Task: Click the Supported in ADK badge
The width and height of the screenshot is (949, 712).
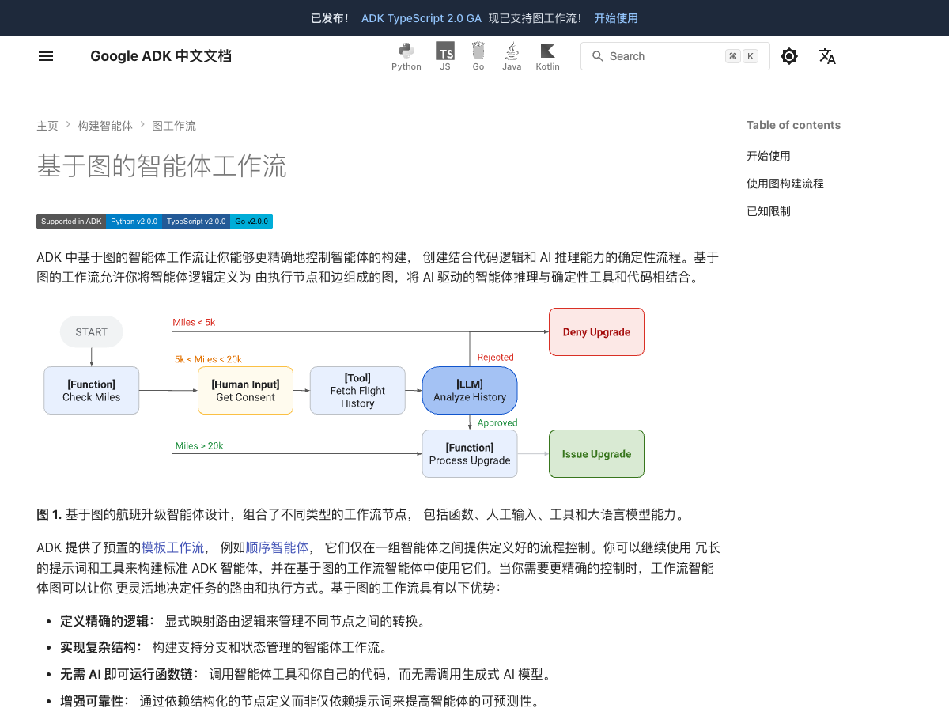Action: click(x=71, y=222)
